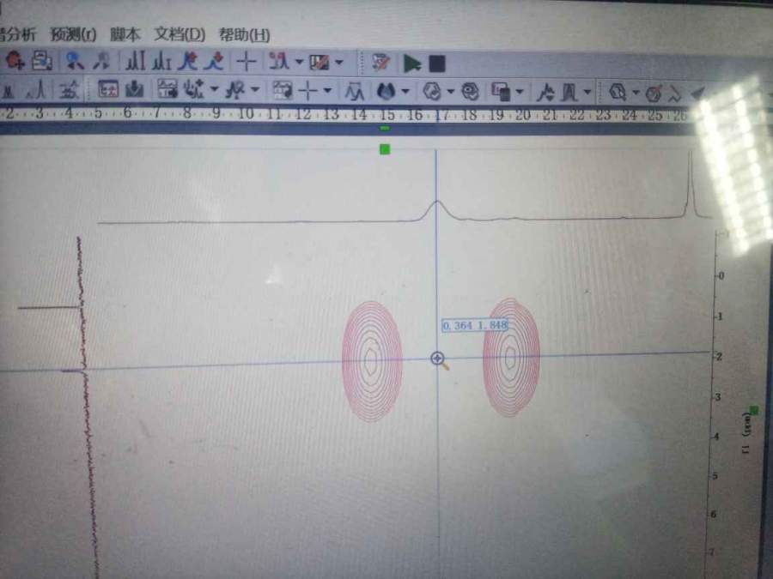Click the green square handle above the spectrum
This screenshot has width=773, height=579.
[385, 148]
